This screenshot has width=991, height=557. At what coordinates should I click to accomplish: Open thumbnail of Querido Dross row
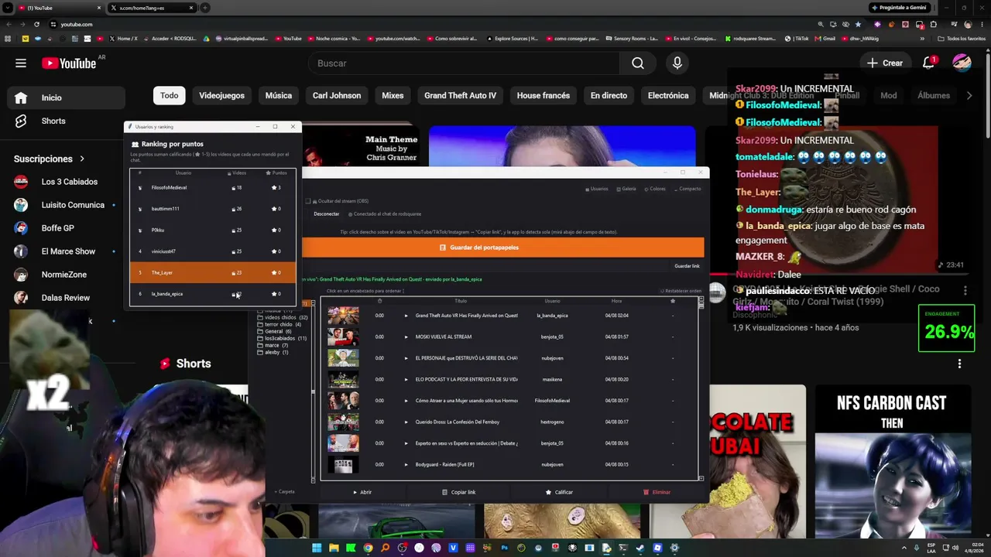click(343, 422)
